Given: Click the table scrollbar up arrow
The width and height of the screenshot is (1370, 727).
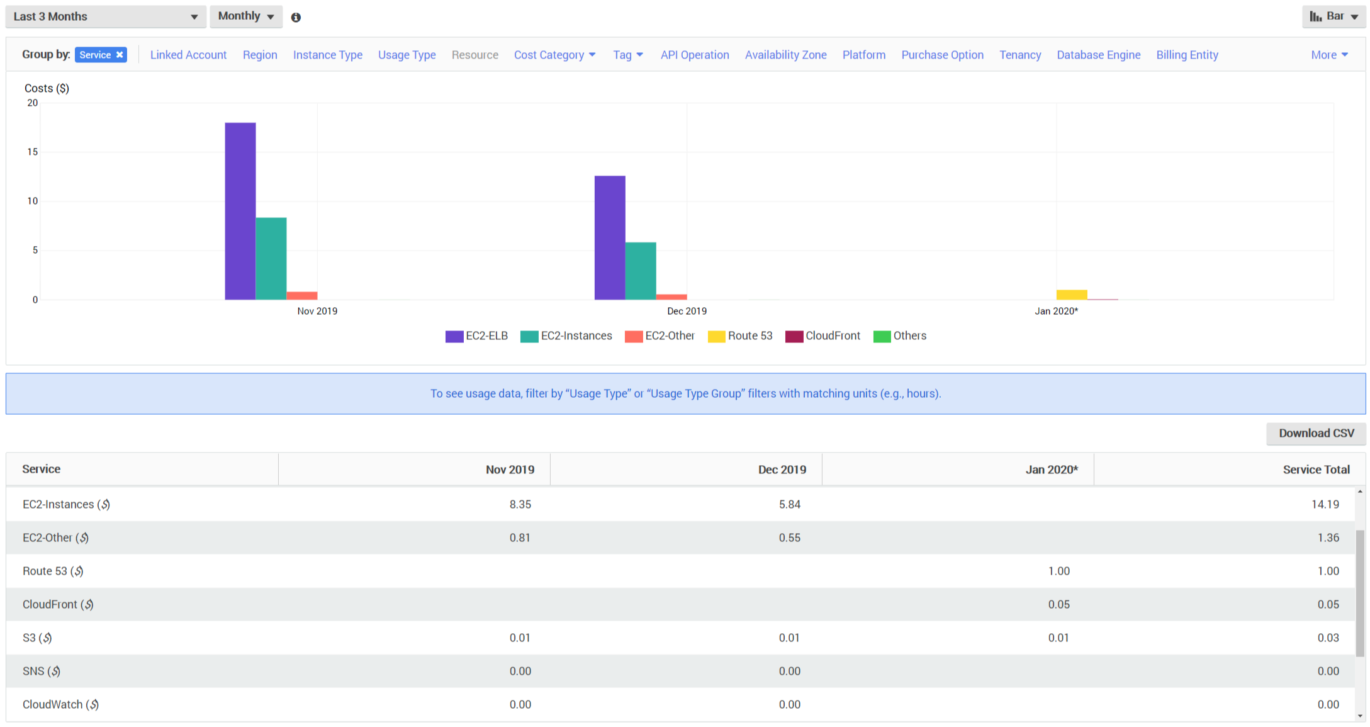Looking at the screenshot, I should [x=1361, y=492].
